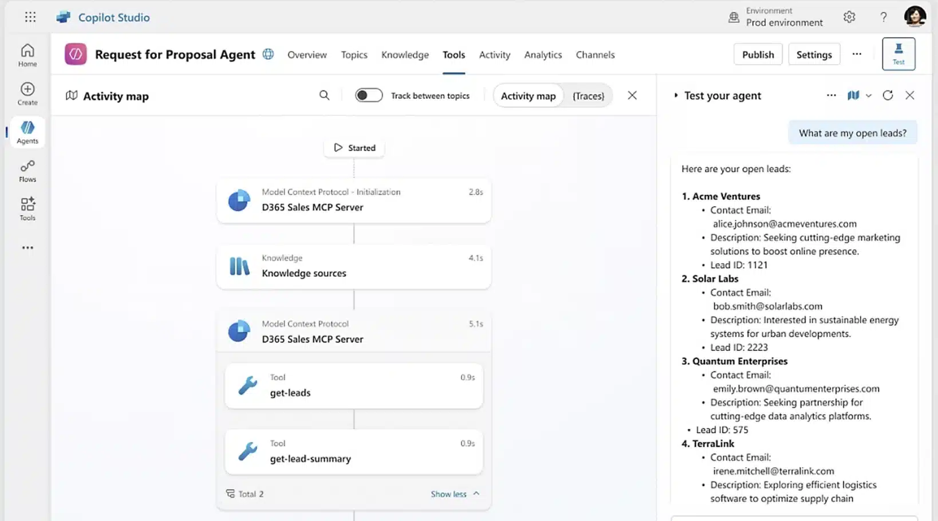Click the Total 2 count
Screen dimensions: 938x521
(x=245, y=494)
